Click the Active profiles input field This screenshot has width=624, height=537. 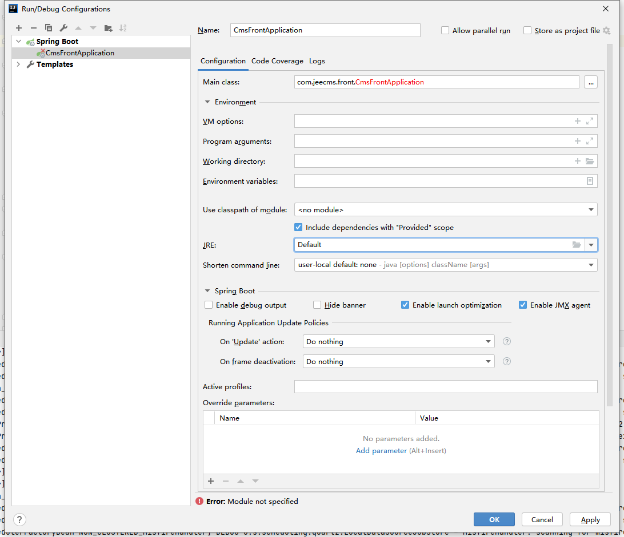[x=445, y=387]
